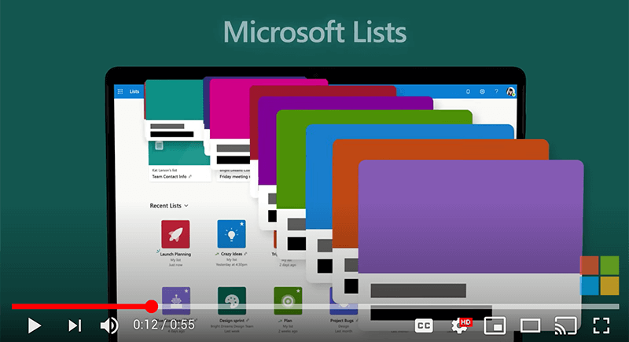Skip to the next video
The width and height of the screenshot is (629, 342).
75,325
